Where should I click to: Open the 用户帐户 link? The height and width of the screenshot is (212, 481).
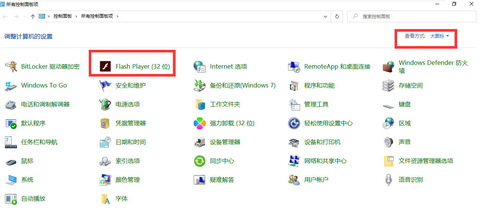[316, 180]
